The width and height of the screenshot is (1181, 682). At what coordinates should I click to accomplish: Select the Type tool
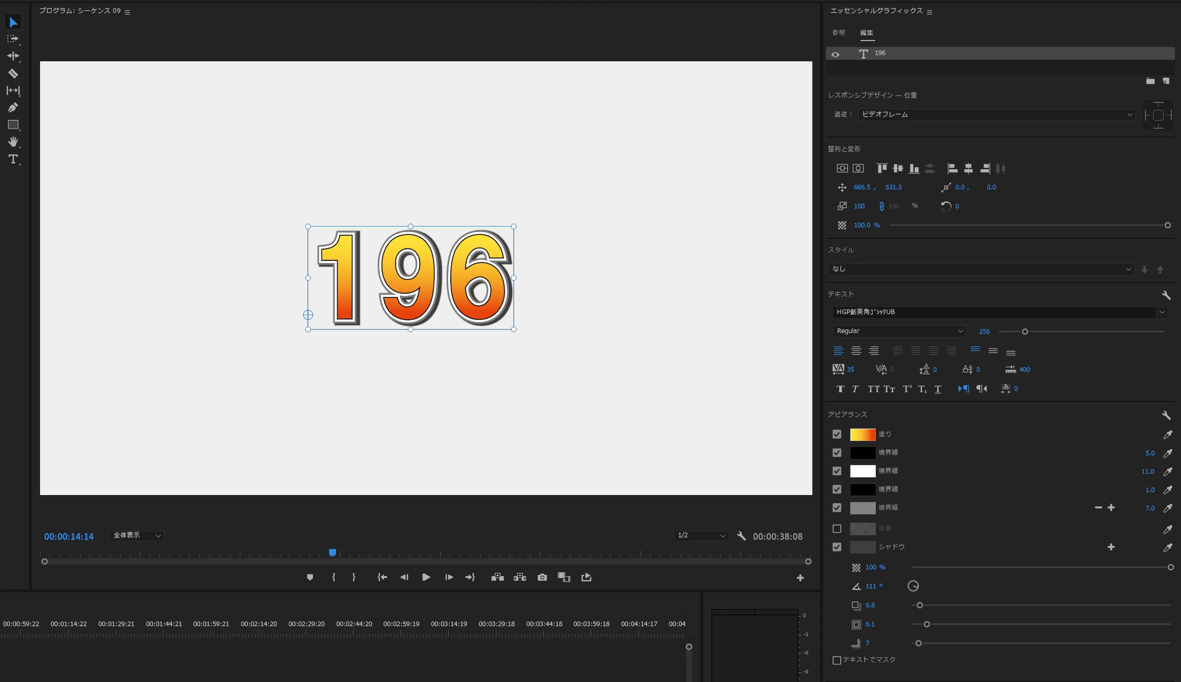[13, 159]
